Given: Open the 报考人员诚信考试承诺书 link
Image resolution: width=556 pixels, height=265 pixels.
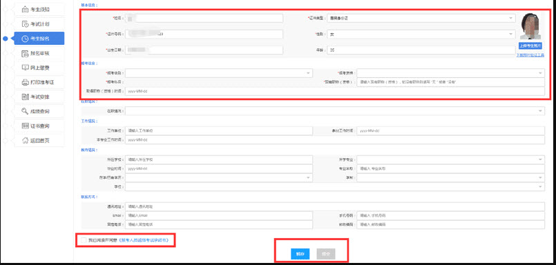Looking at the screenshot, I should [x=143, y=240].
